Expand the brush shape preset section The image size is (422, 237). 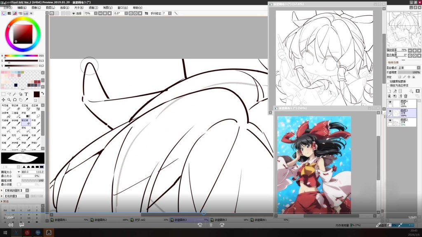[x=2, y=190]
